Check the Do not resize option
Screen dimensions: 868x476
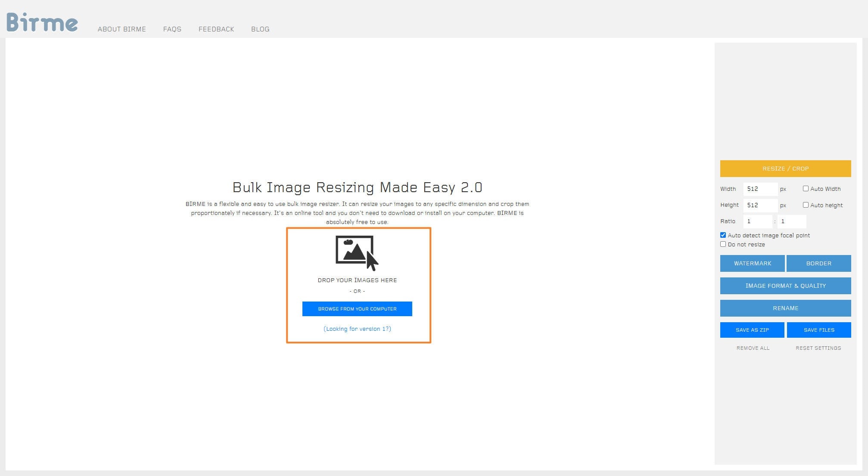pos(723,244)
